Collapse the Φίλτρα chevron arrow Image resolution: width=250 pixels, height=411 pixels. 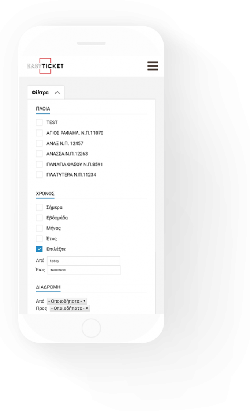57,92
